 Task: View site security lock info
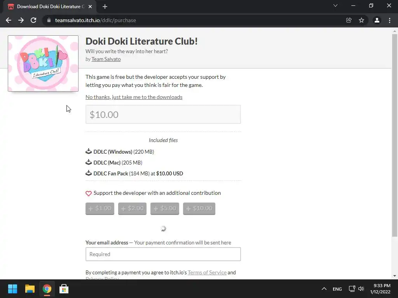coord(49,20)
